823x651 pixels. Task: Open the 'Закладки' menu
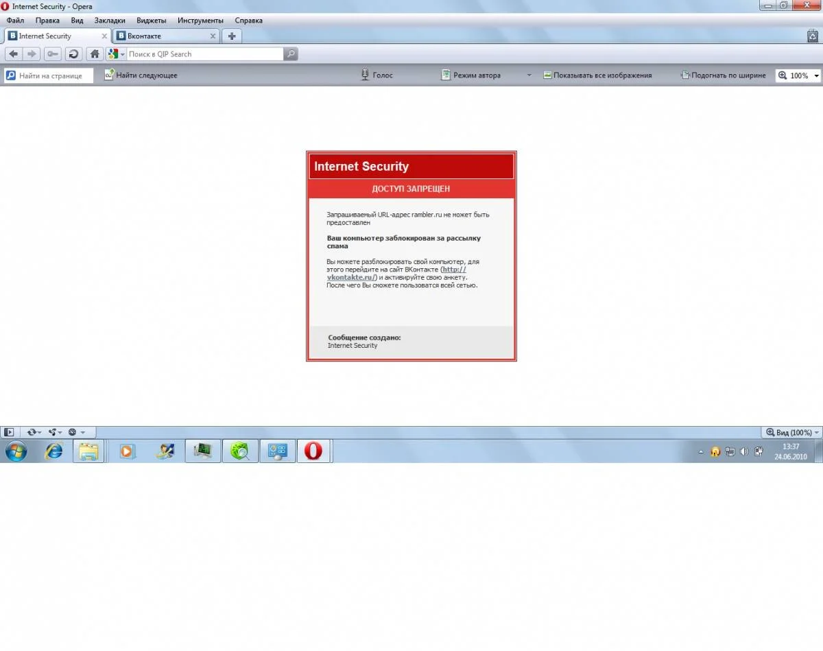(x=110, y=21)
